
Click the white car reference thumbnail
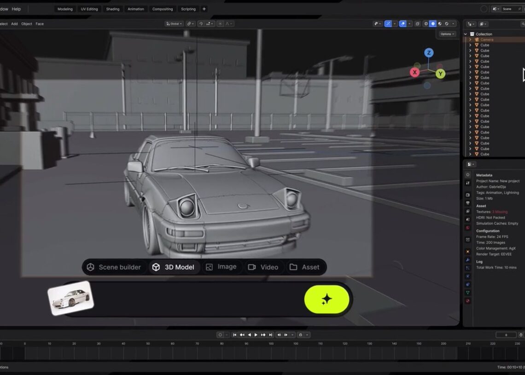tap(70, 298)
